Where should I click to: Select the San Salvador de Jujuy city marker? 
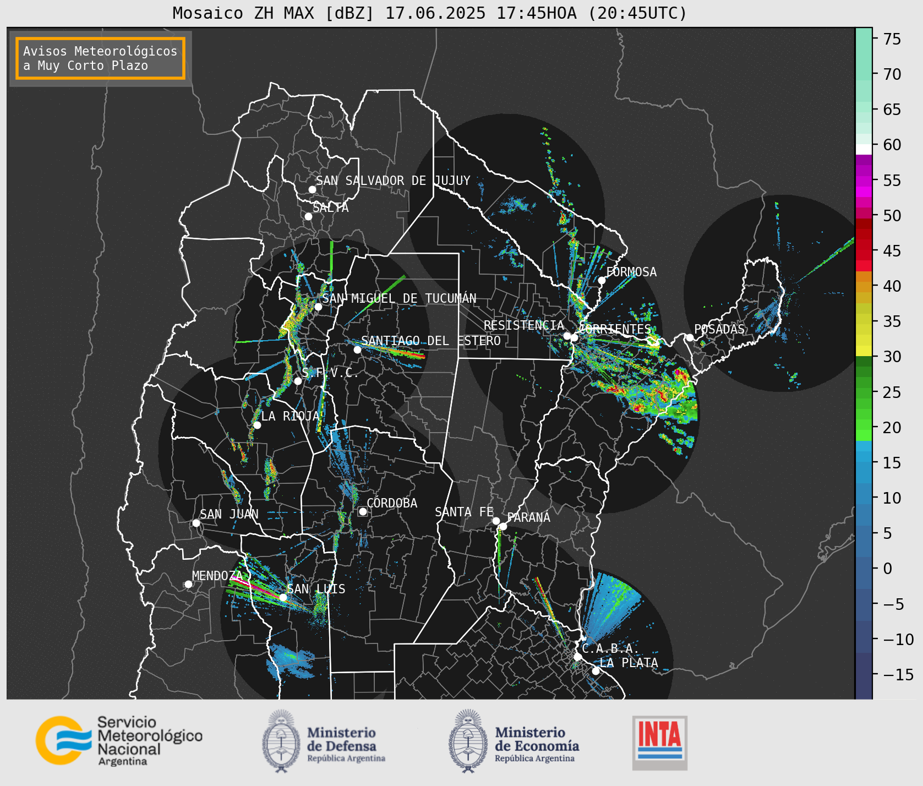pos(312,189)
